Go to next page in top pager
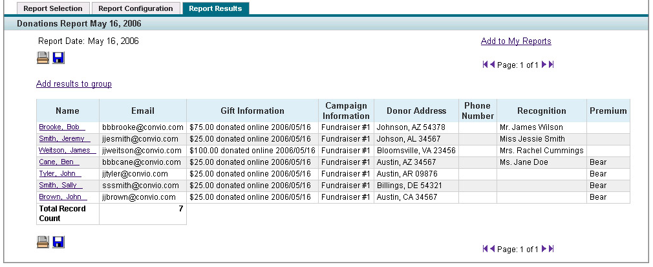Image resolution: width=653 pixels, height=267 pixels. (x=544, y=65)
